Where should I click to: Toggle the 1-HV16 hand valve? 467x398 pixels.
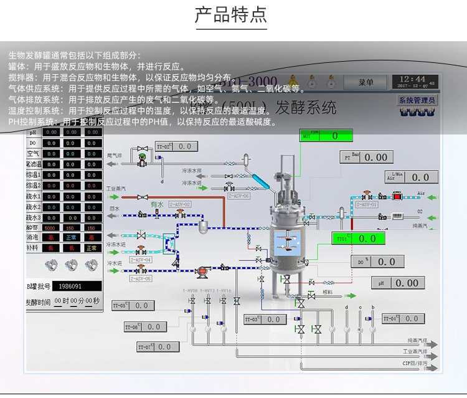point(224,301)
